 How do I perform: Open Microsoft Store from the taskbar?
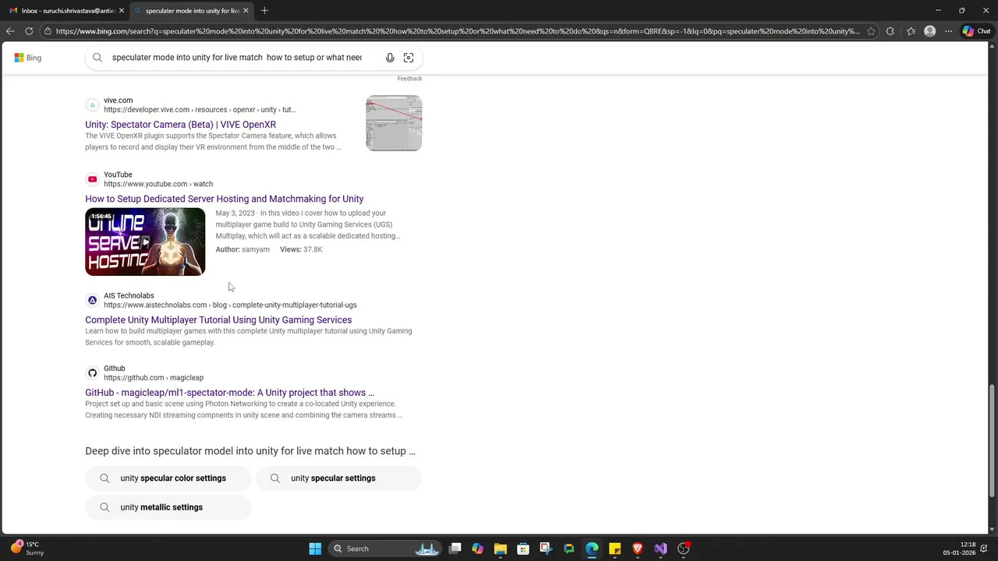pos(523,549)
